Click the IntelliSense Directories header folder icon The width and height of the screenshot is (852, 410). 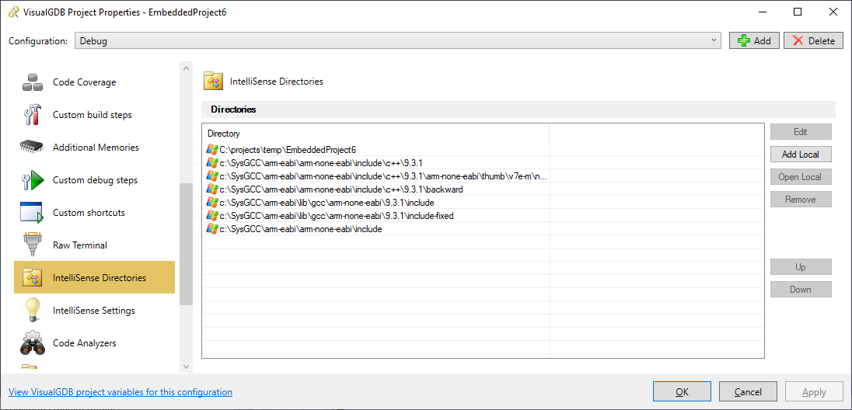tap(213, 82)
